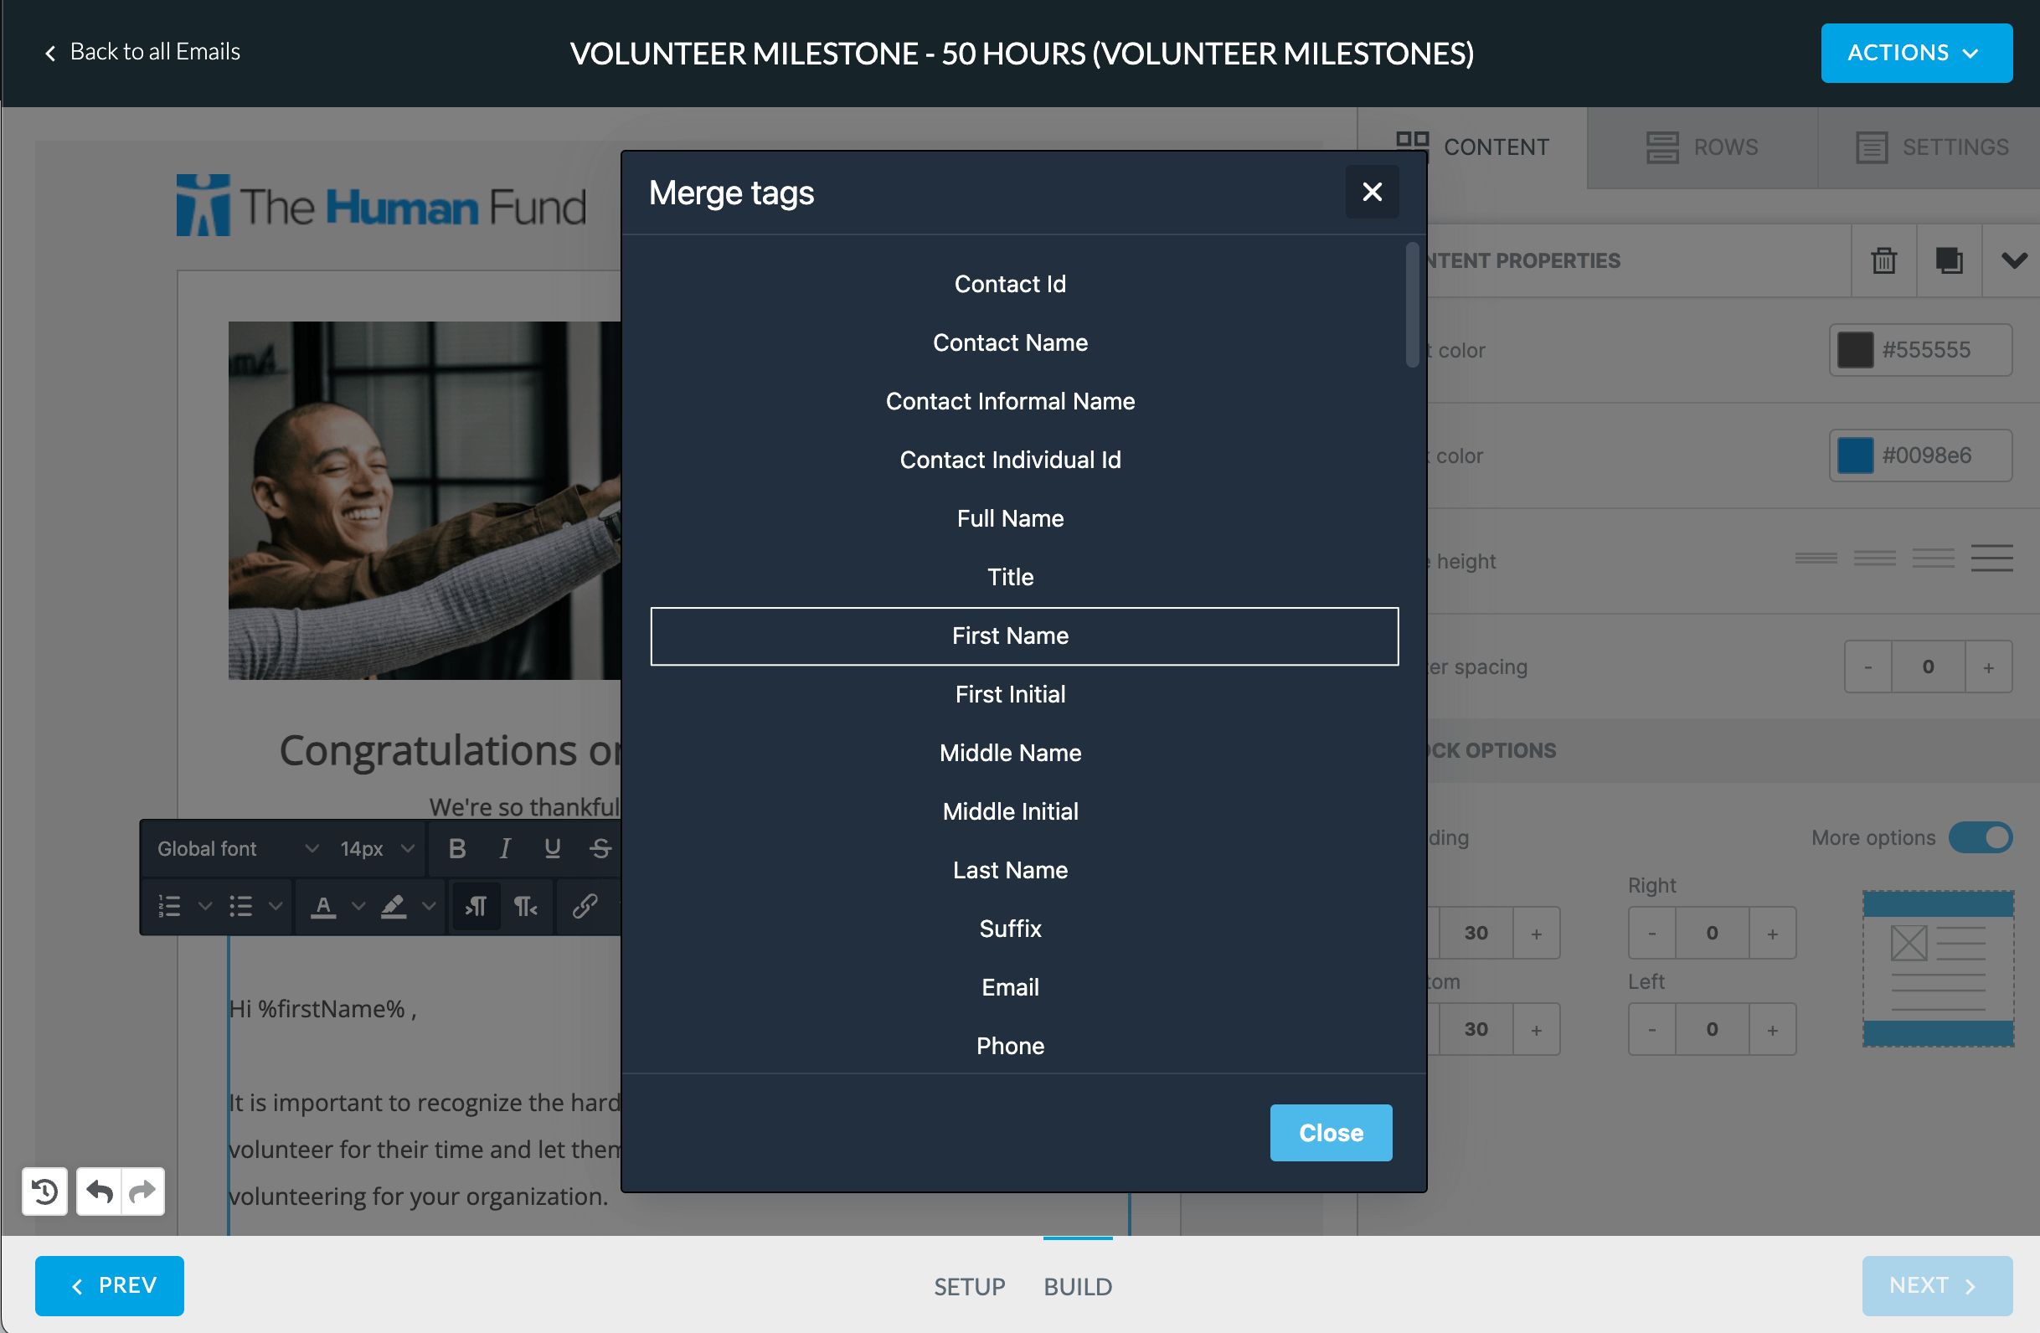Apply strikethrough formatting
This screenshot has width=2040, height=1333.
[x=600, y=849]
